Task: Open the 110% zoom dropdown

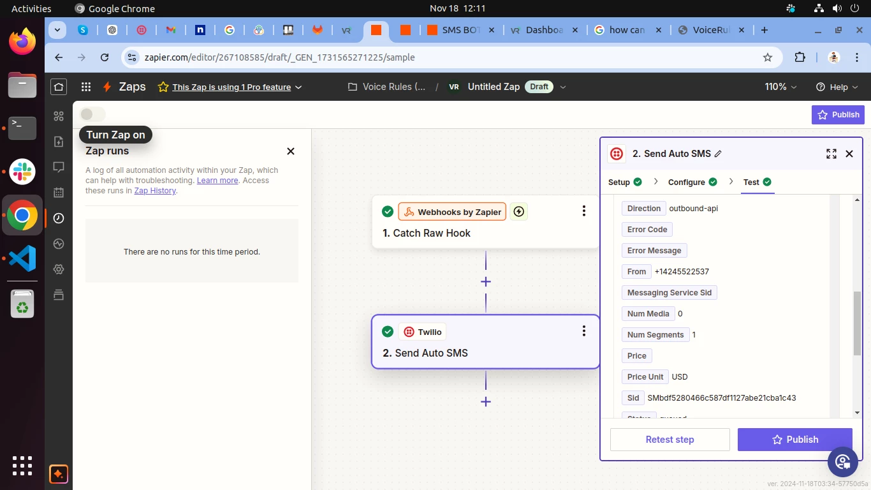Action: (x=781, y=87)
